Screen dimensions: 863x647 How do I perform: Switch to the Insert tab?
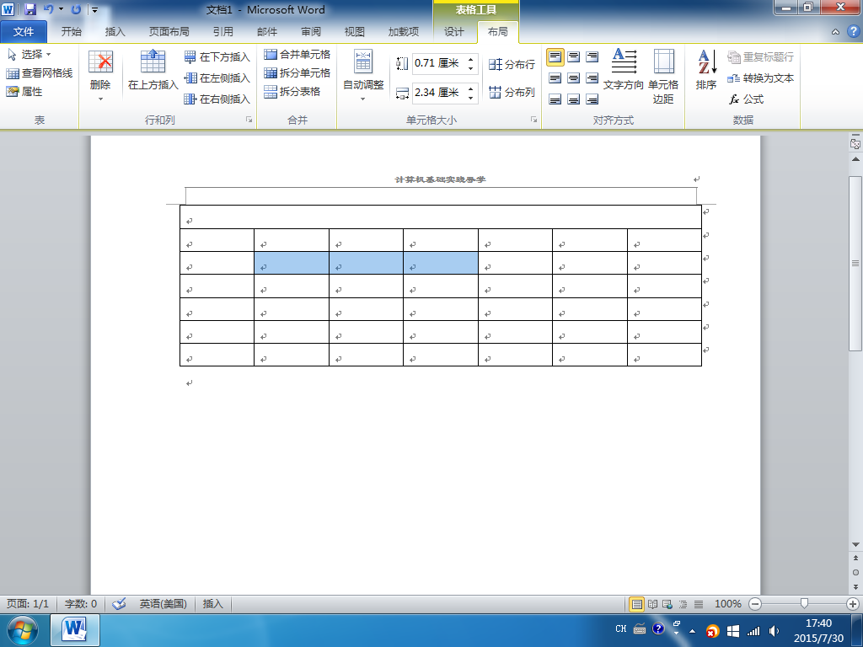115,31
